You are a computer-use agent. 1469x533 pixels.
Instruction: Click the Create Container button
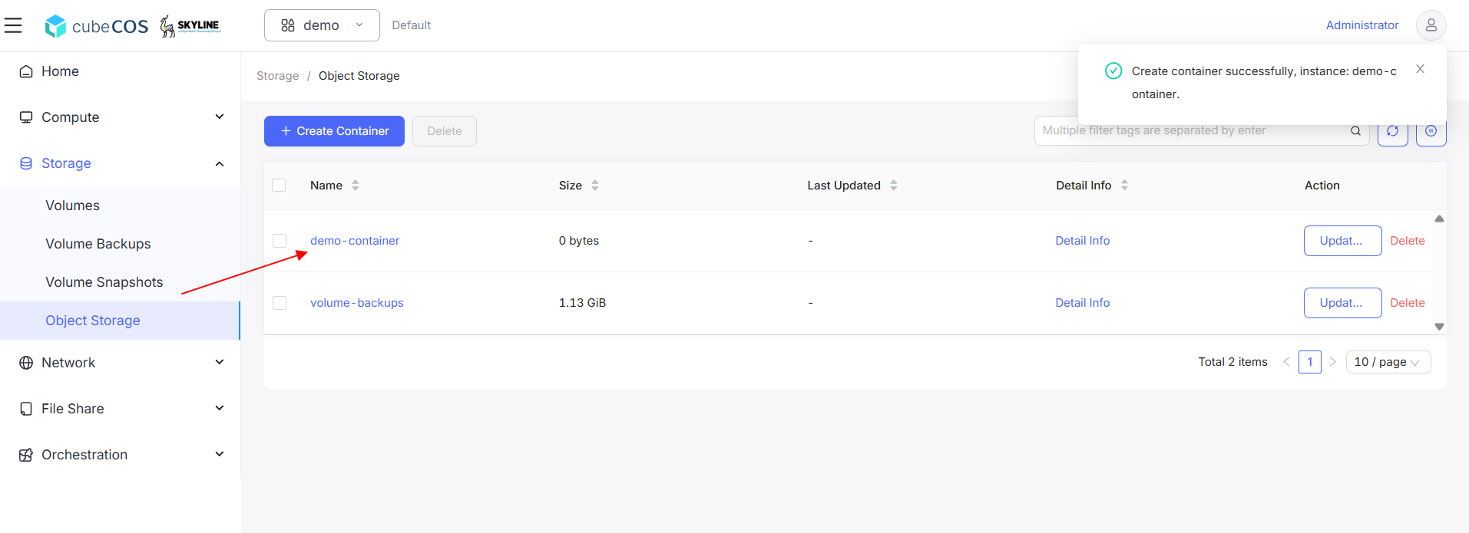pyautogui.click(x=334, y=131)
